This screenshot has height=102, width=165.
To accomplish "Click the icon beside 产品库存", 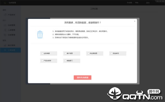I will [x=5, y=15].
